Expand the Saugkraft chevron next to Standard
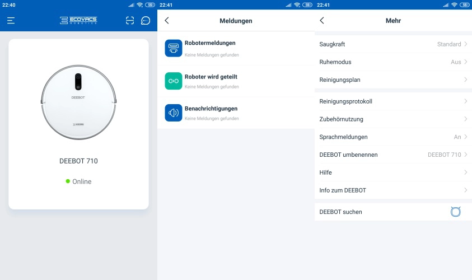Image resolution: width=472 pixels, height=280 pixels. click(x=465, y=44)
